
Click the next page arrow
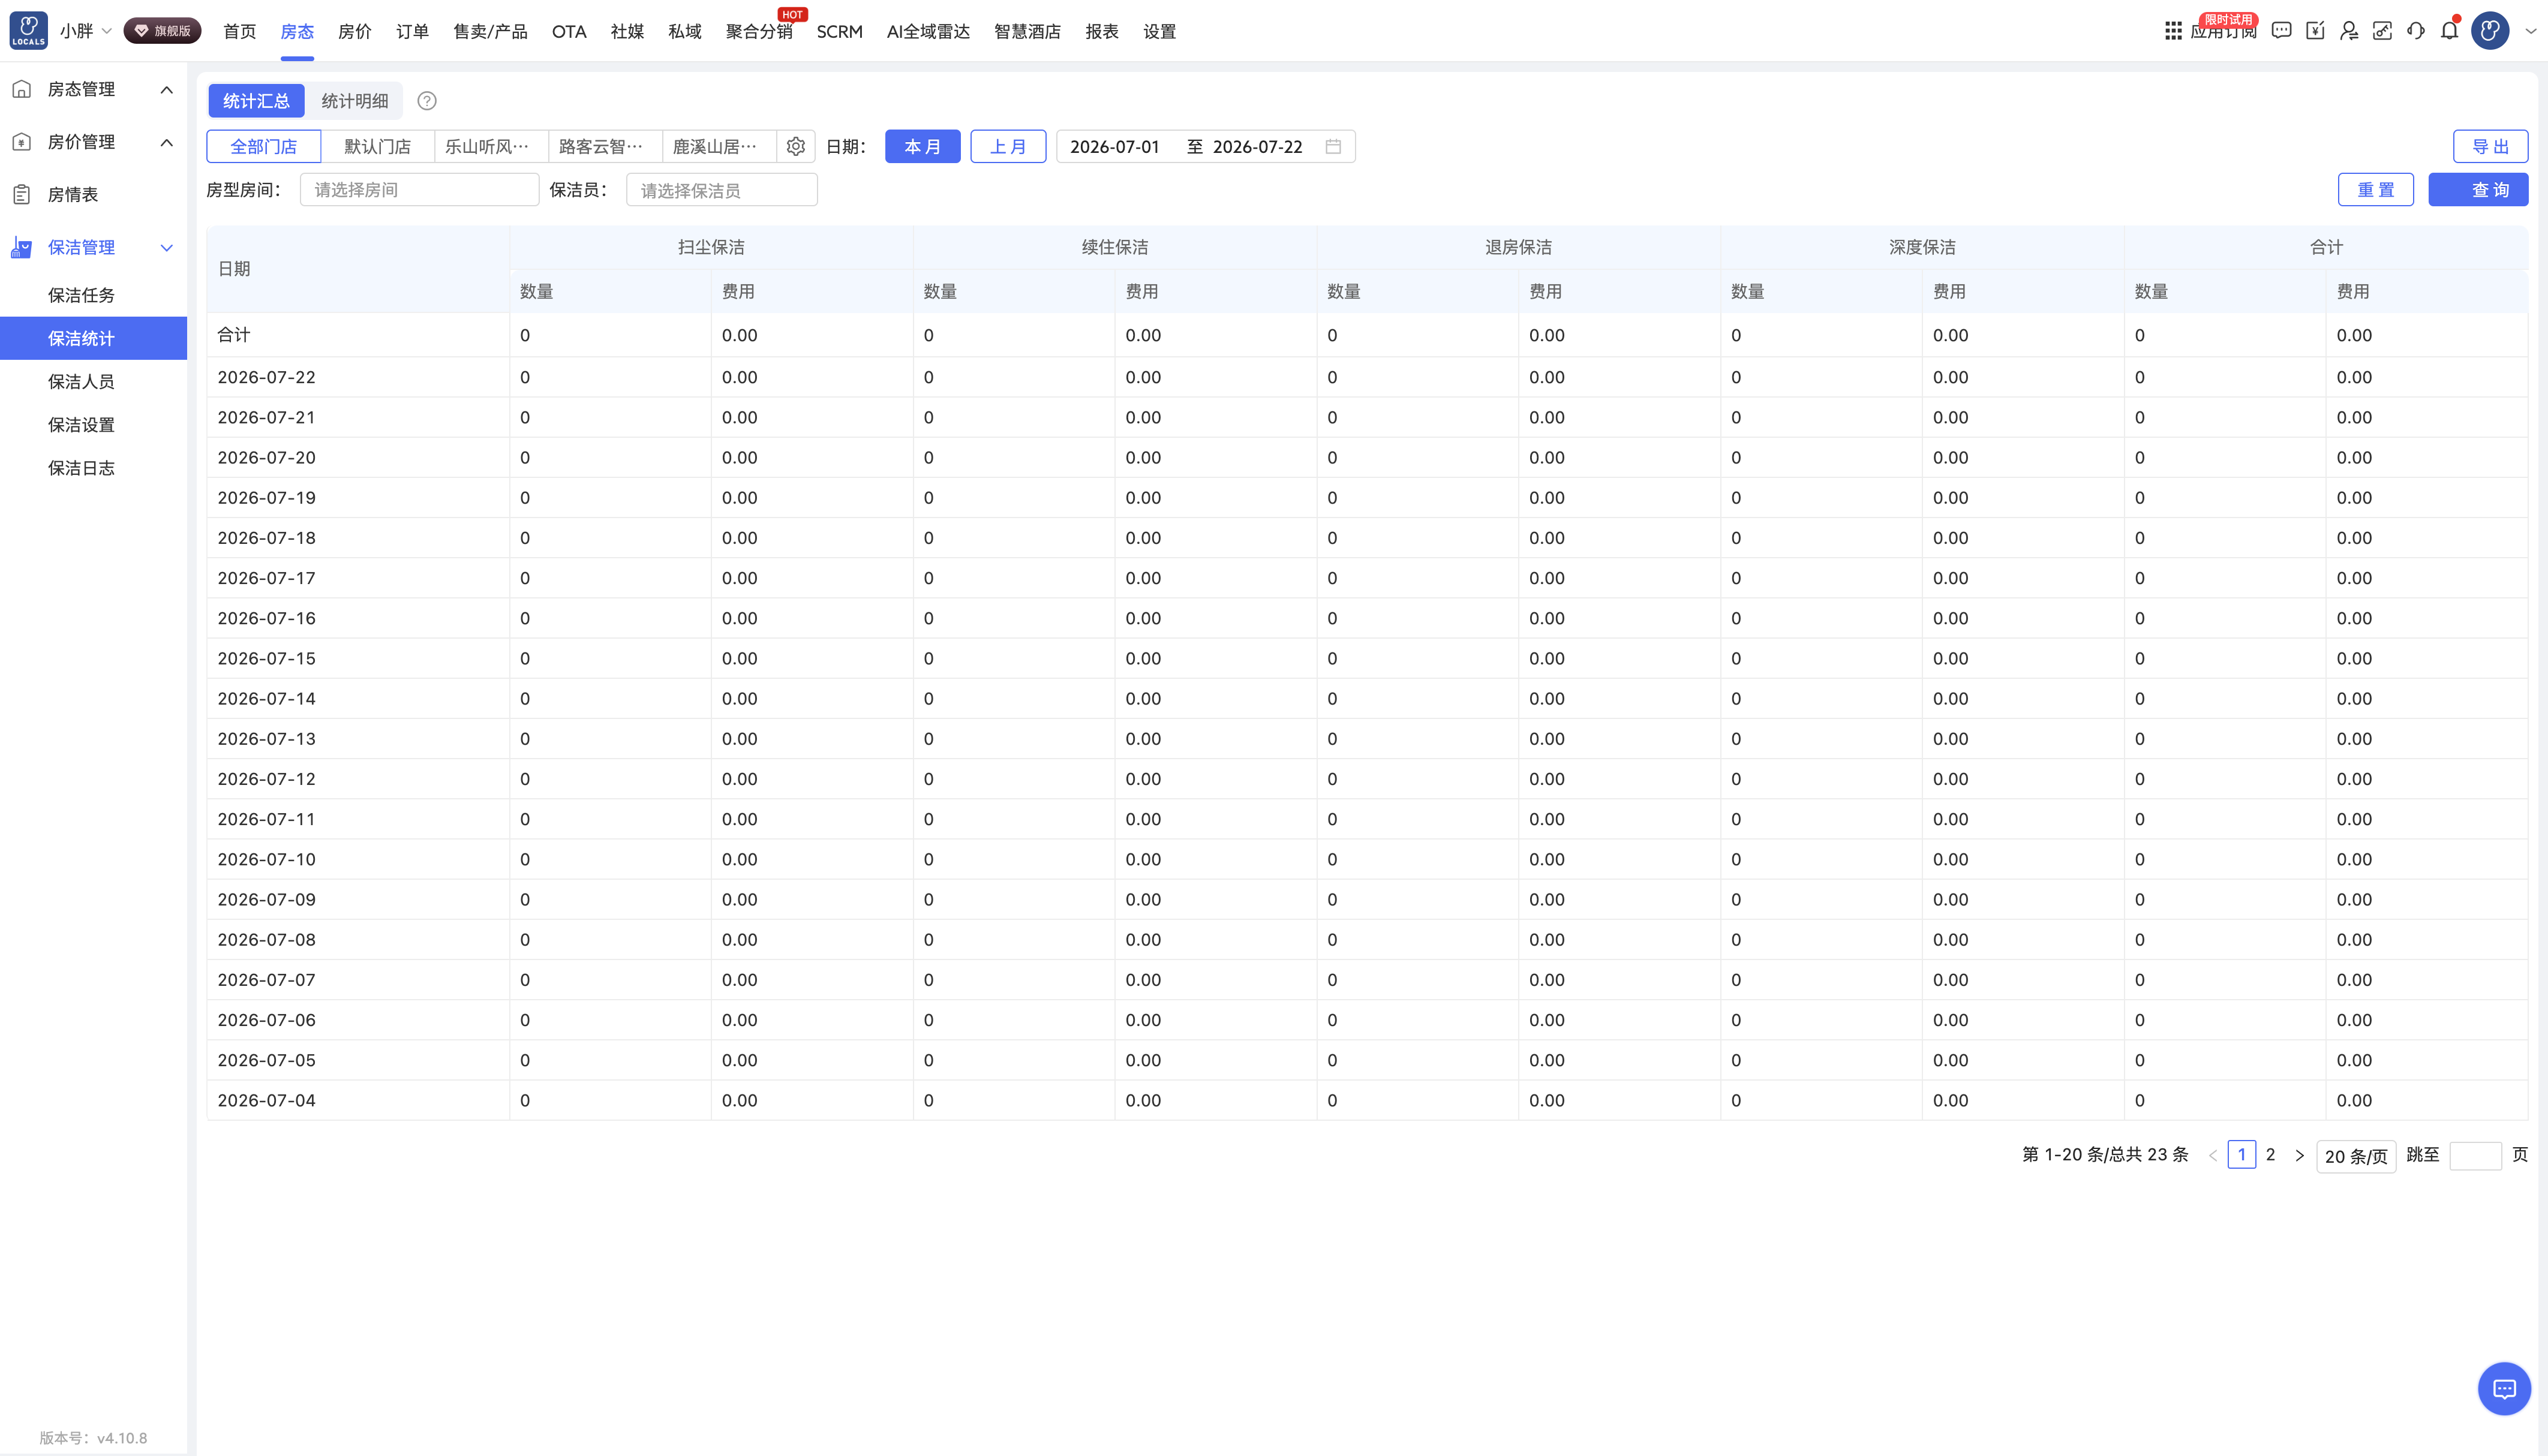[2299, 1155]
